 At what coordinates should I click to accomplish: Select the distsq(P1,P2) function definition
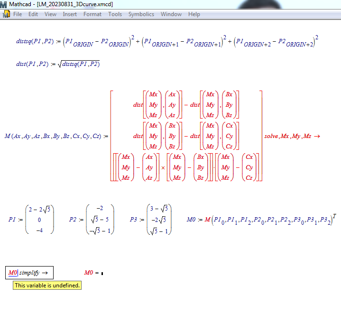coord(167,41)
